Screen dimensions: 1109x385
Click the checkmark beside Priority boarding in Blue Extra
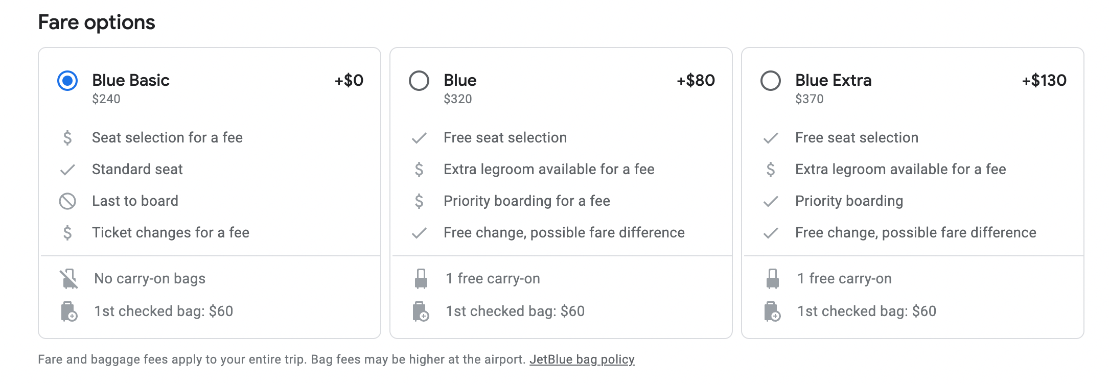pos(771,201)
